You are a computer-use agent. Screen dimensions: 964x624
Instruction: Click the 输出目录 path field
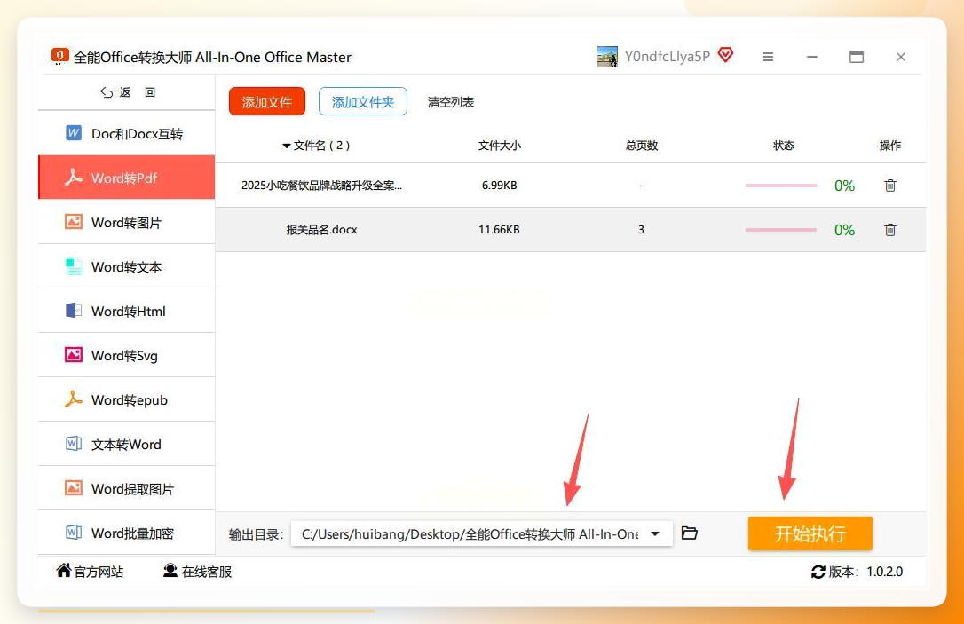tap(482, 533)
